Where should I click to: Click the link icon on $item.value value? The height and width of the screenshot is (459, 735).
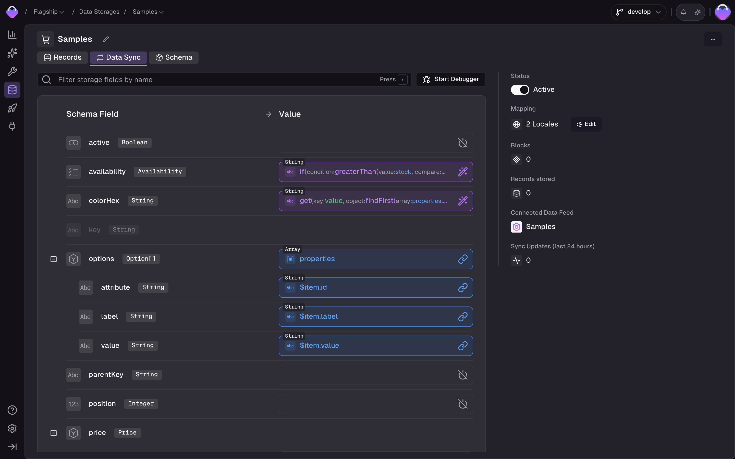pyautogui.click(x=463, y=346)
